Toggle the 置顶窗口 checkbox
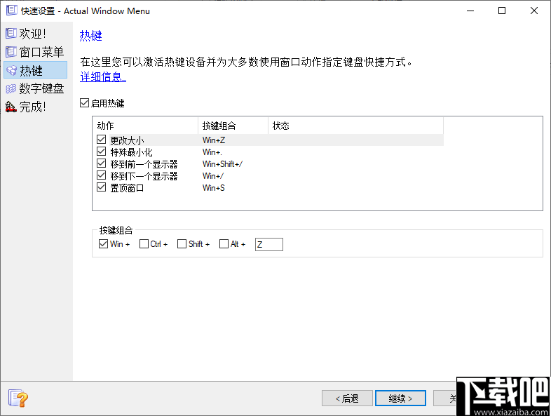This screenshot has height=416, width=551. pos(101,187)
